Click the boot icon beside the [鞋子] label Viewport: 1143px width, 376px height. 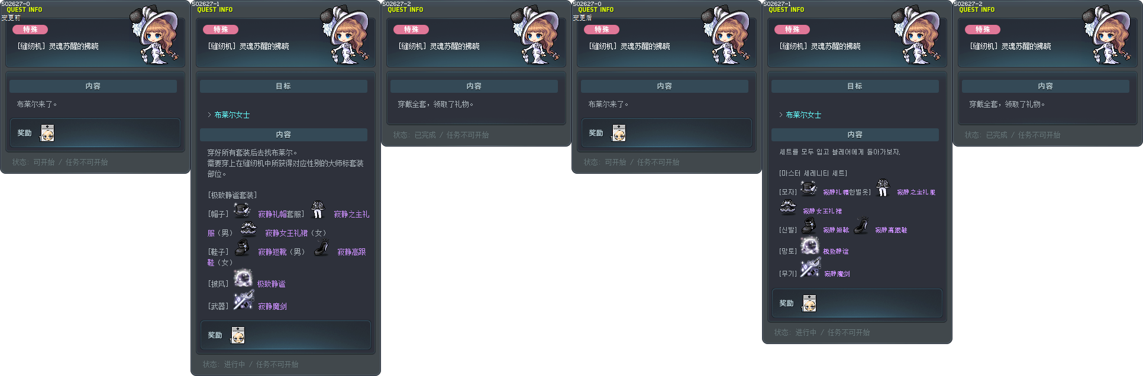click(242, 247)
